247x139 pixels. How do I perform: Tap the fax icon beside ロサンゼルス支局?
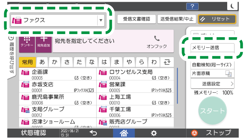(103, 72)
